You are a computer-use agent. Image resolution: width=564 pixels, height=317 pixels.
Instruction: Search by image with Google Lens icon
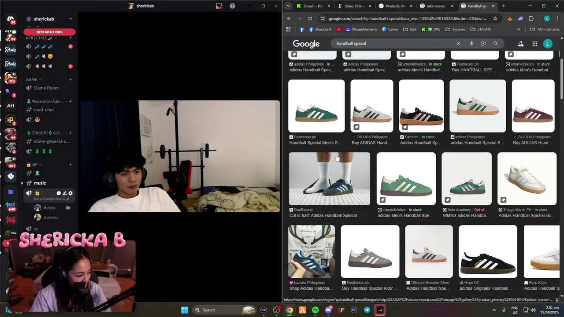483,44
